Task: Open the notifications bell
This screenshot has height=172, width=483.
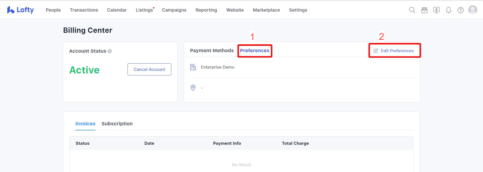Action: point(448,10)
